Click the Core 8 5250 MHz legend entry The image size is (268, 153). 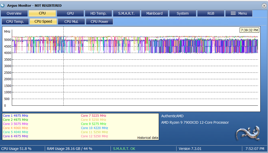[94, 120]
